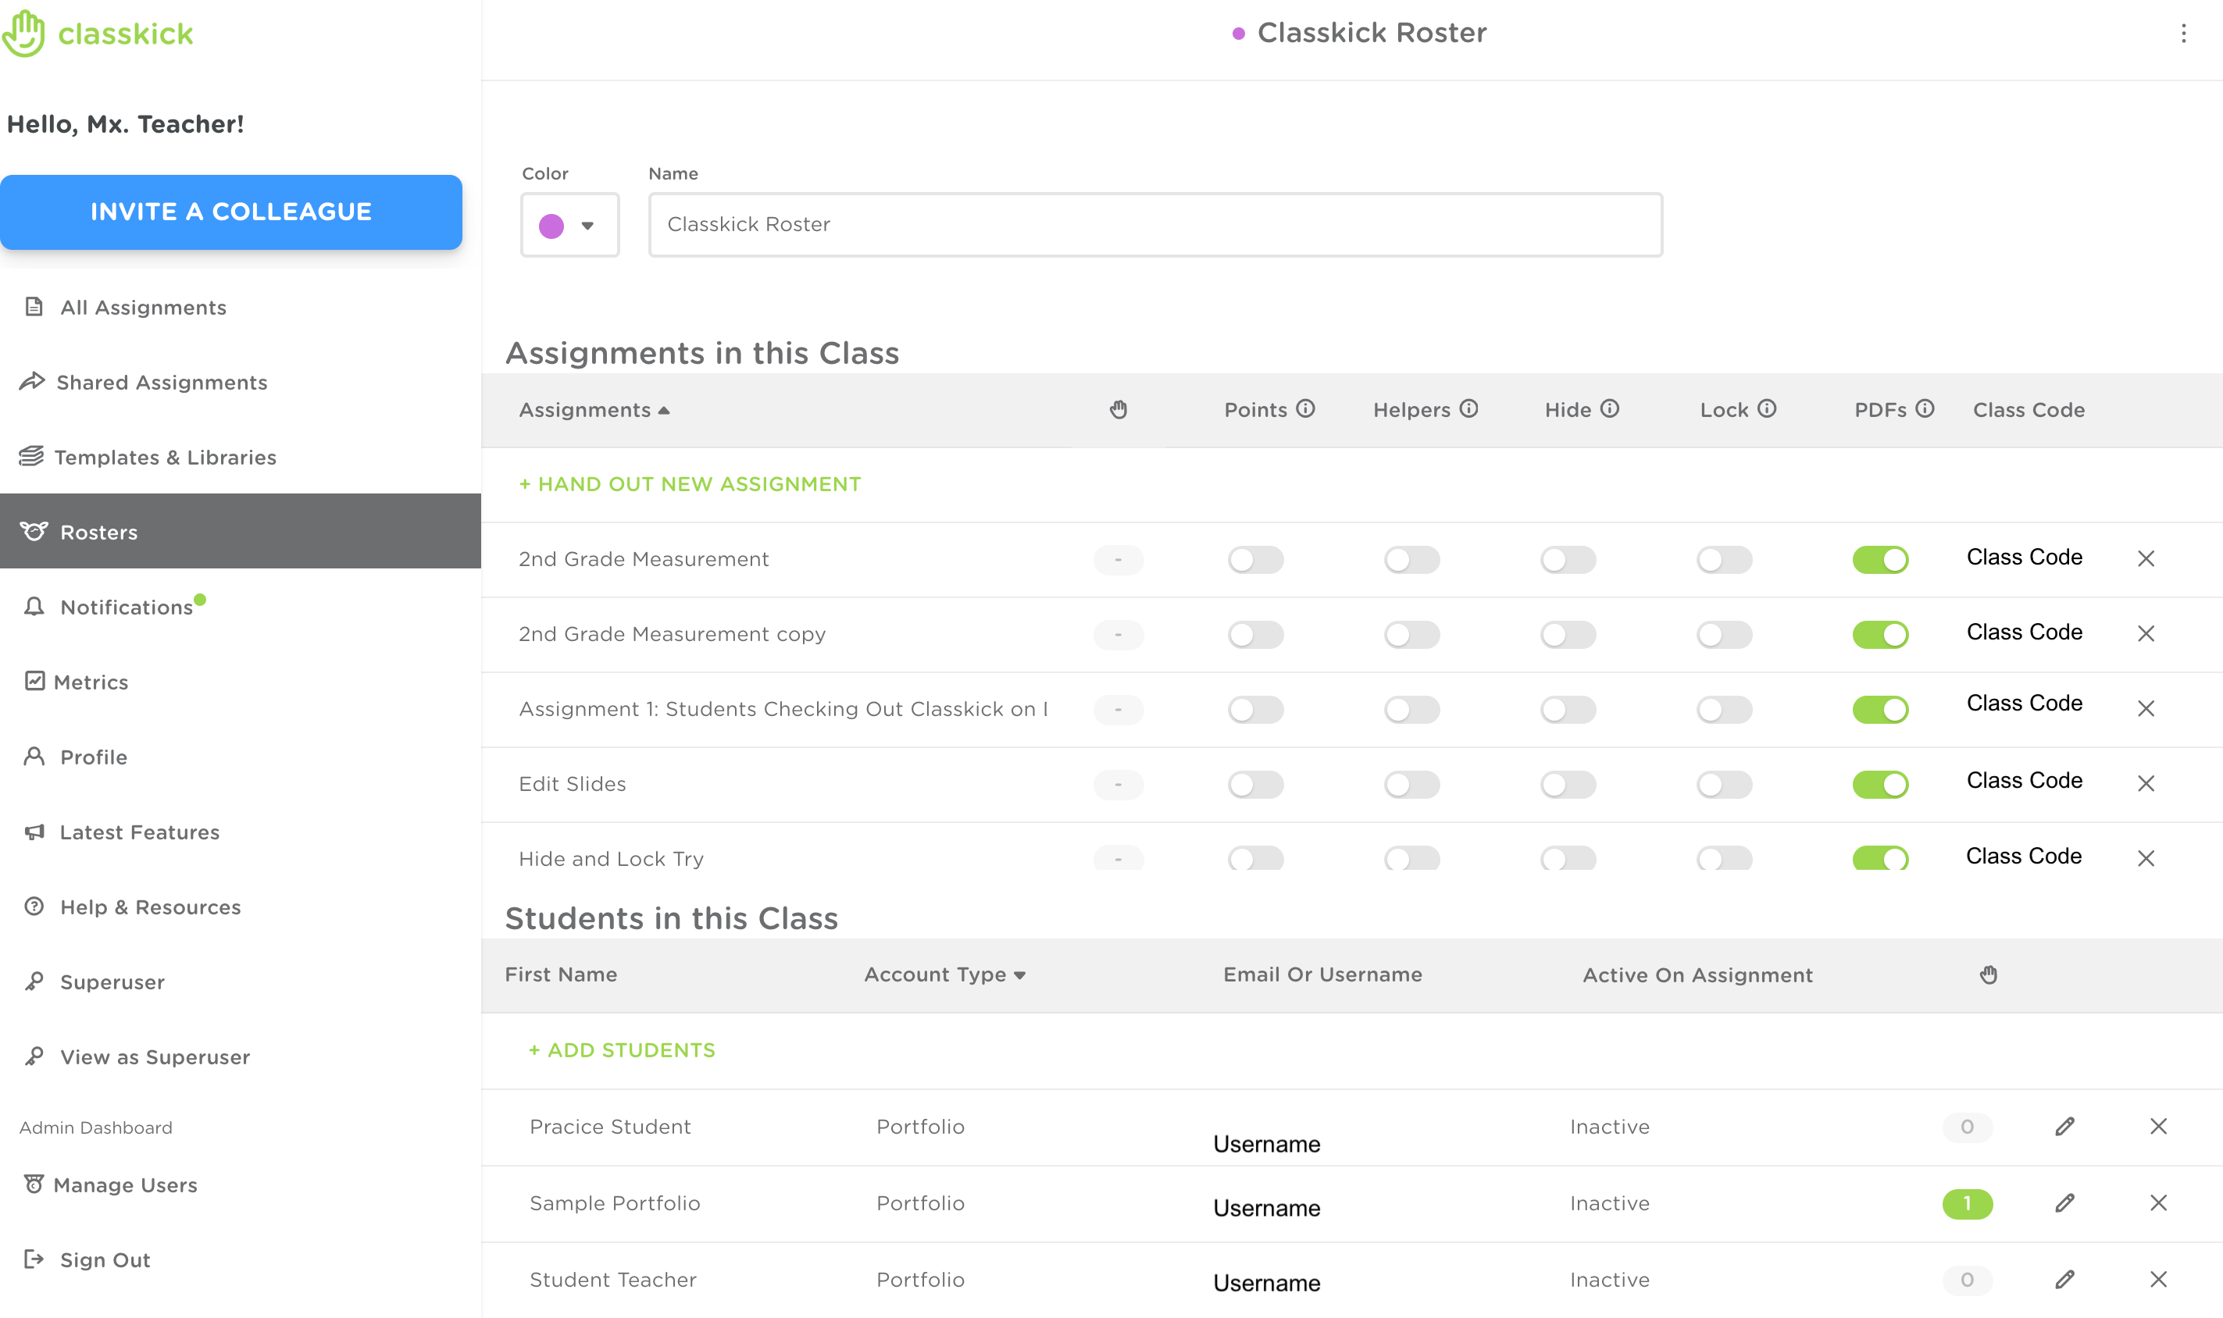This screenshot has height=1318, width=2223.
Task: Click the purple color swatch
Action: click(551, 226)
